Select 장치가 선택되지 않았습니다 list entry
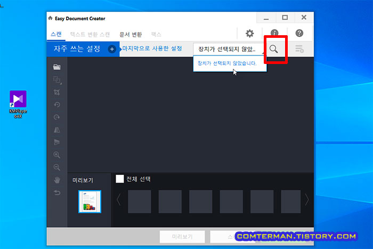Viewport: 373px width, 249px height. (230, 63)
